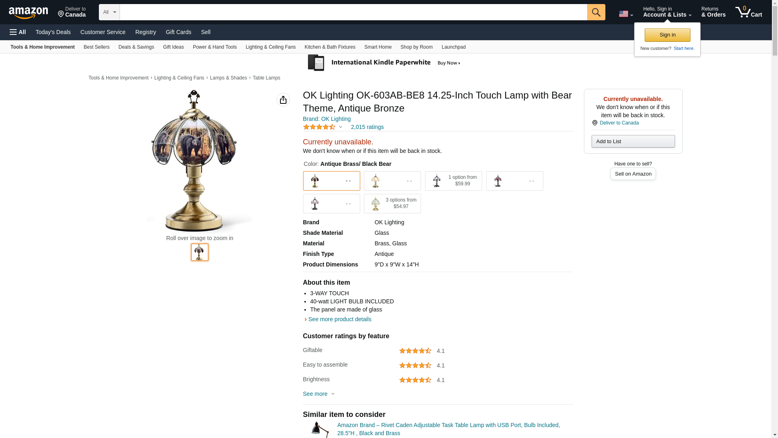Select the color option from $59.99
The height and width of the screenshot is (438, 778).
pos(453,181)
